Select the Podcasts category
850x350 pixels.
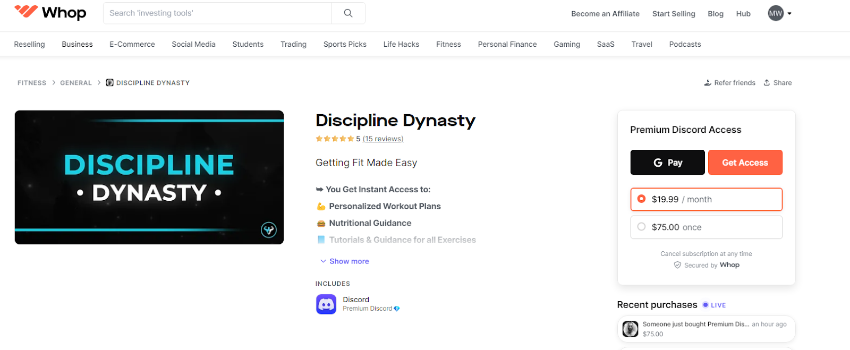[685, 44]
